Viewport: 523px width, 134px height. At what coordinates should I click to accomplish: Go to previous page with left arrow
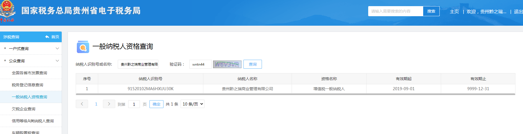(x=82, y=104)
